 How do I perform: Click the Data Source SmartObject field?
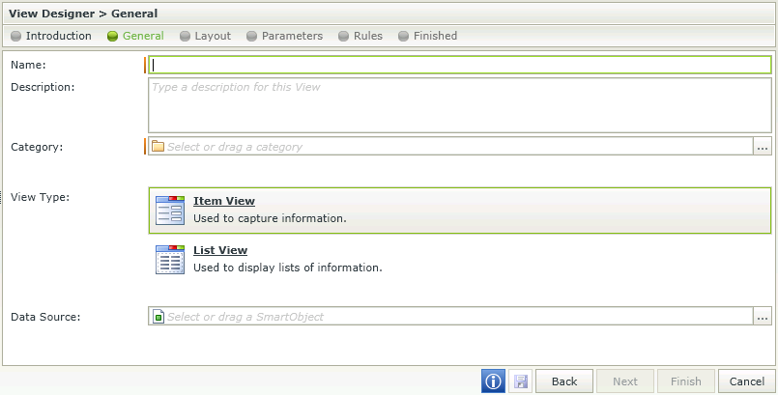(450, 316)
